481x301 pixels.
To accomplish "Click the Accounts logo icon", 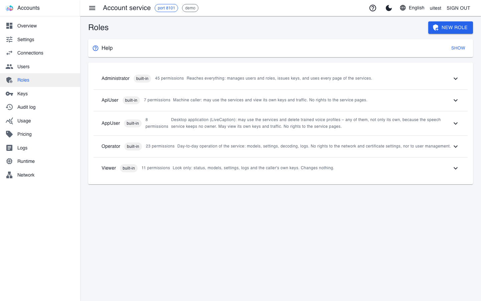I will coord(9,8).
